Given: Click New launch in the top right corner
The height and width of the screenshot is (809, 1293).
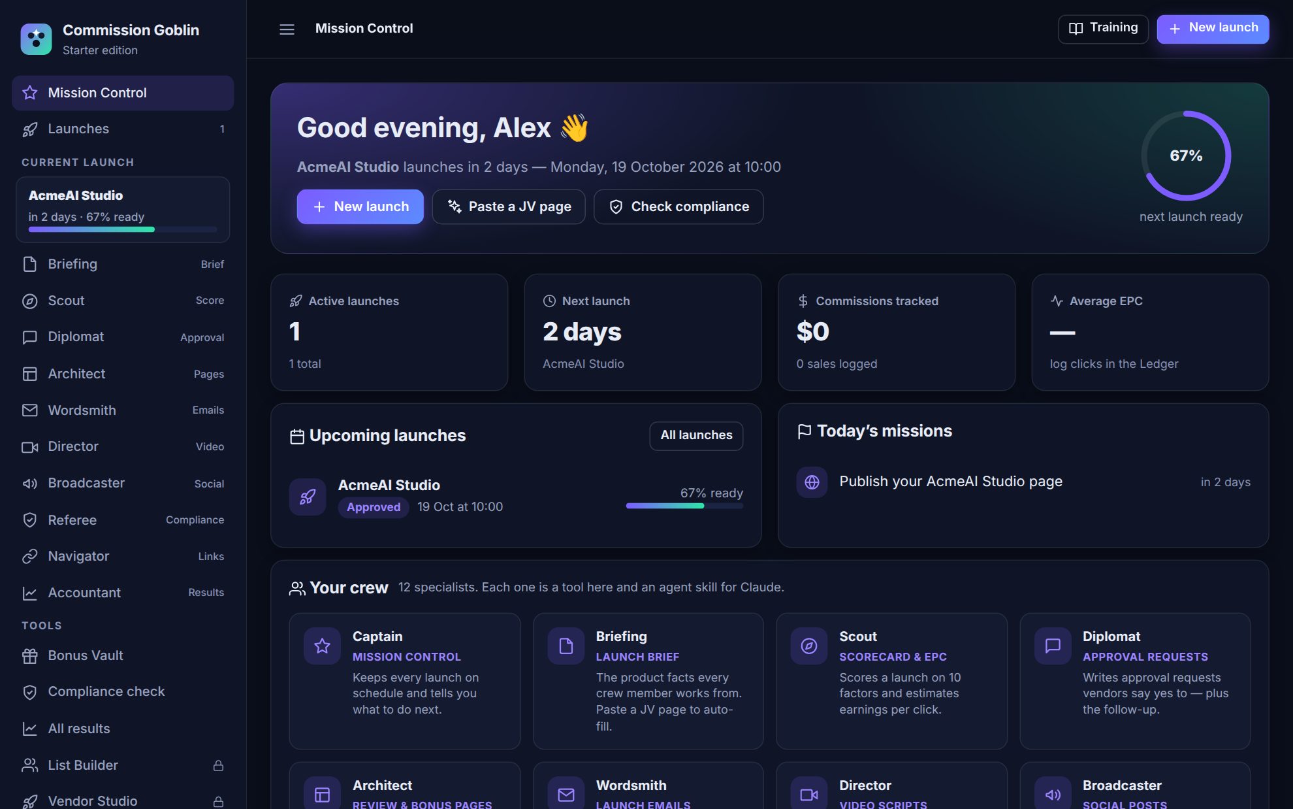Looking at the screenshot, I should point(1213,29).
